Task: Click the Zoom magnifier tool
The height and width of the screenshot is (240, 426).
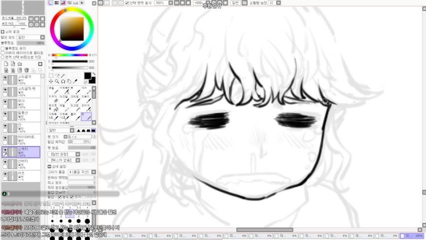Action: pyautogui.click(x=57, y=81)
